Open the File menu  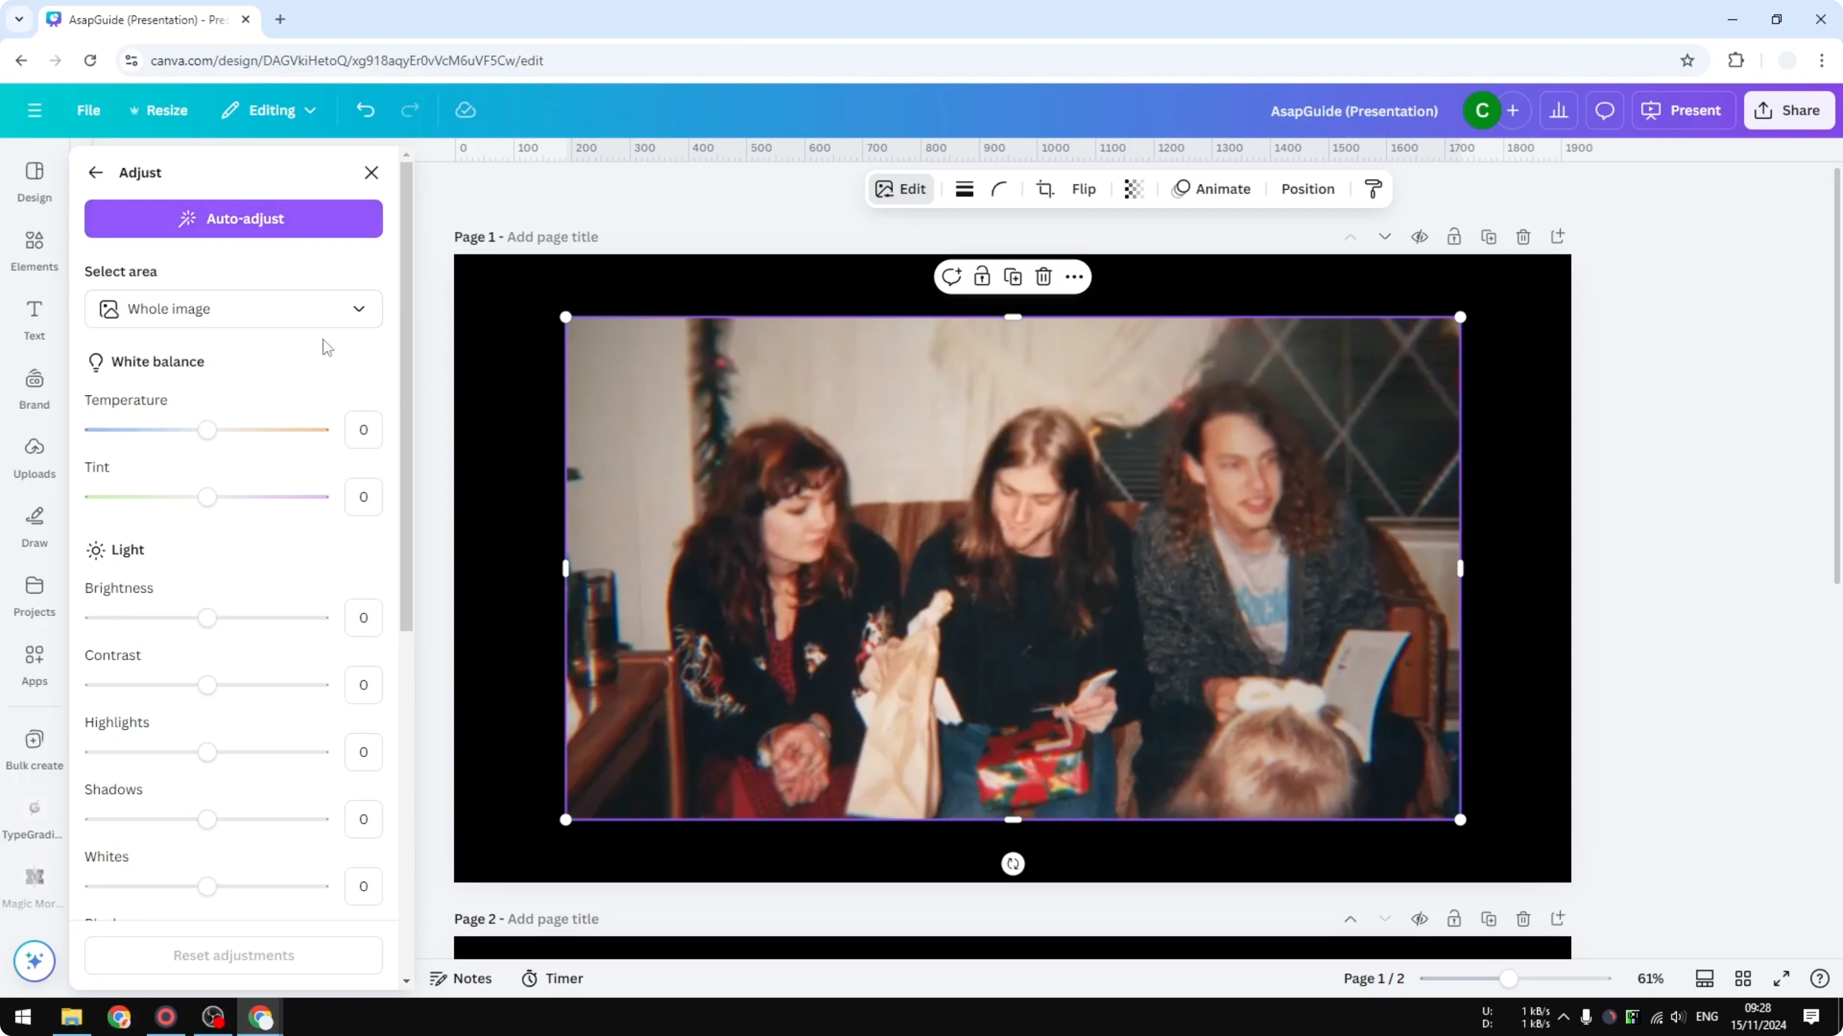pyautogui.click(x=89, y=110)
